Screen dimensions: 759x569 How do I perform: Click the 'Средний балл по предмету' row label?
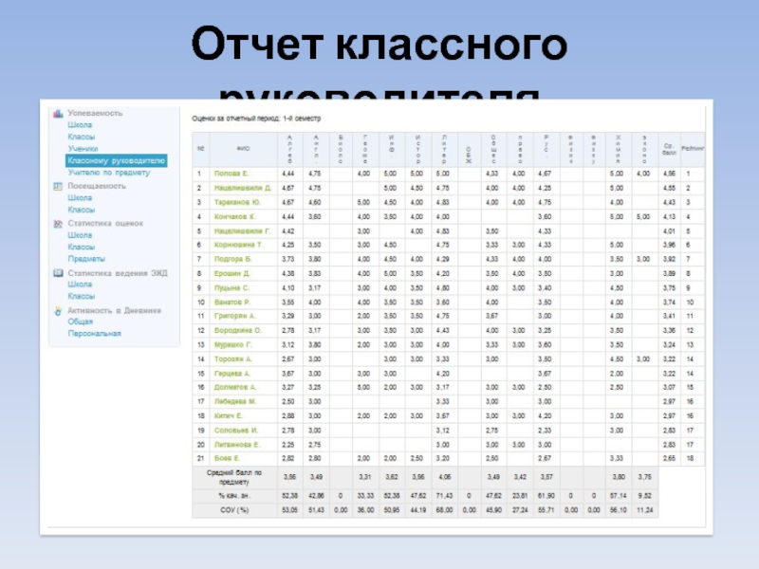234,478
